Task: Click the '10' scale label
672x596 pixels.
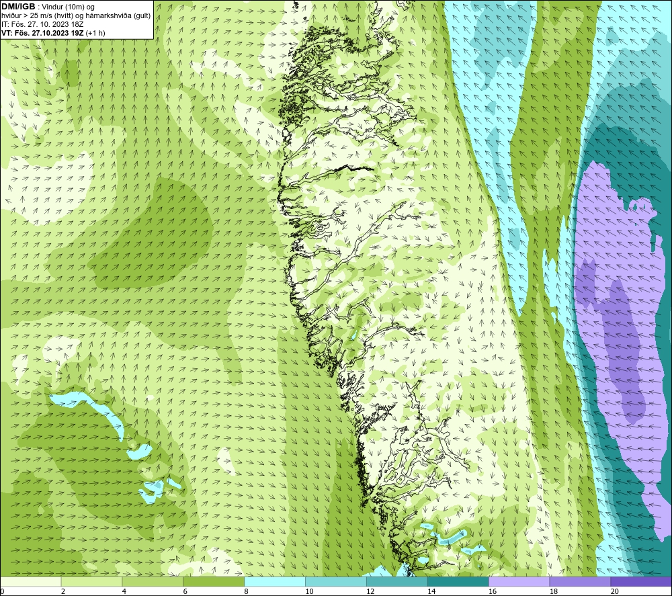Action: (309, 592)
